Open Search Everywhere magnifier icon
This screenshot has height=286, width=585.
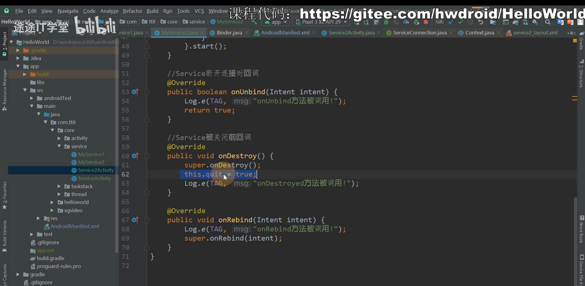pyautogui.click(x=547, y=21)
